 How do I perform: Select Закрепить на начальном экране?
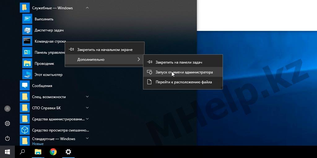[105, 50]
